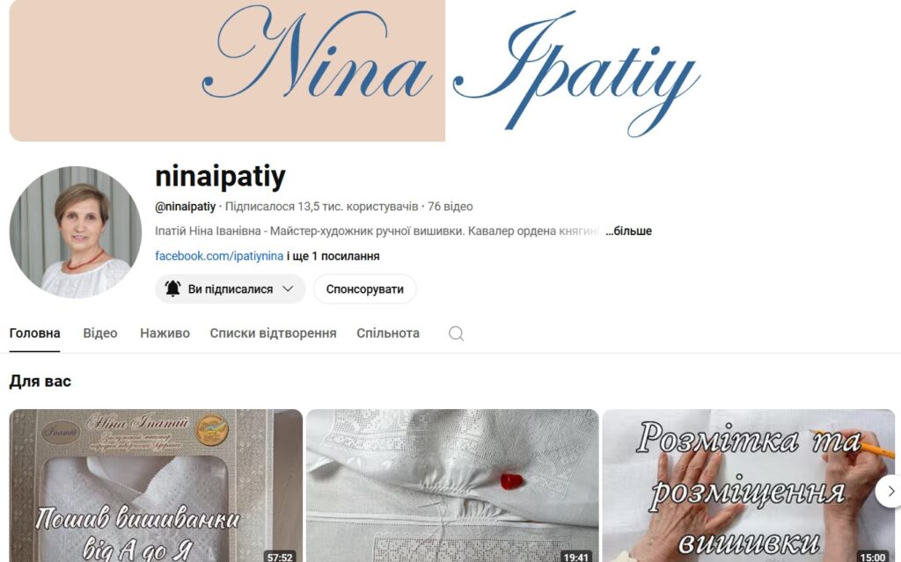Click the Nina Ipatiy channel banner
The width and height of the screenshot is (901, 562).
click(x=450, y=70)
